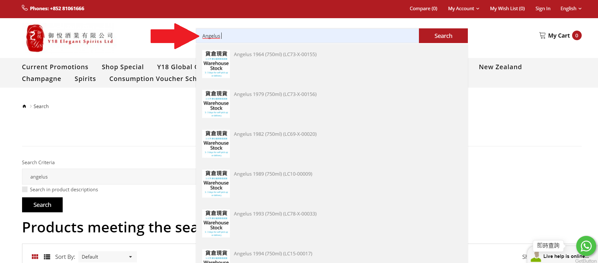Open the Sign In link
Image resolution: width=598 pixels, height=263 pixels.
pyautogui.click(x=543, y=9)
